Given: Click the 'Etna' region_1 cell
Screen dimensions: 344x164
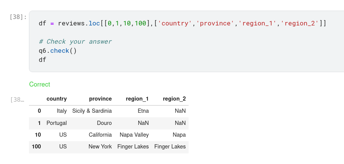Looking at the screenshot, I should pyautogui.click(x=143, y=111).
